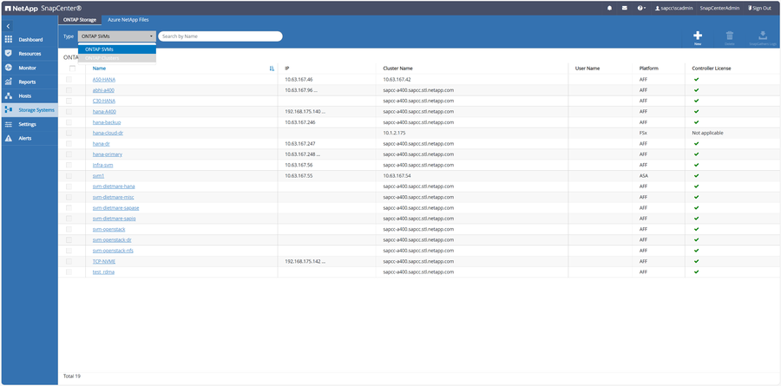
Task: Click the SnapGathers Logs download icon
Action: pyautogui.click(x=762, y=36)
